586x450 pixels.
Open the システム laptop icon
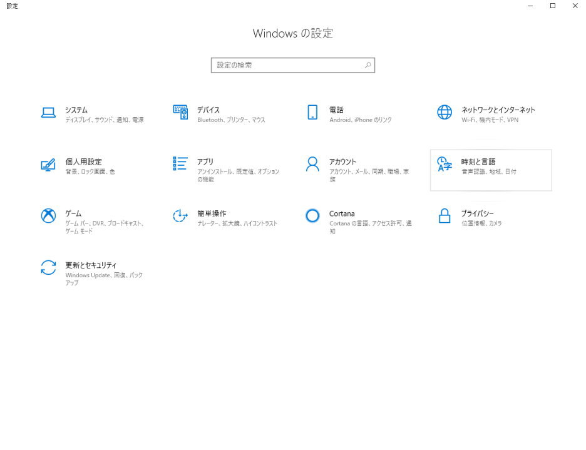pos(48,113)
